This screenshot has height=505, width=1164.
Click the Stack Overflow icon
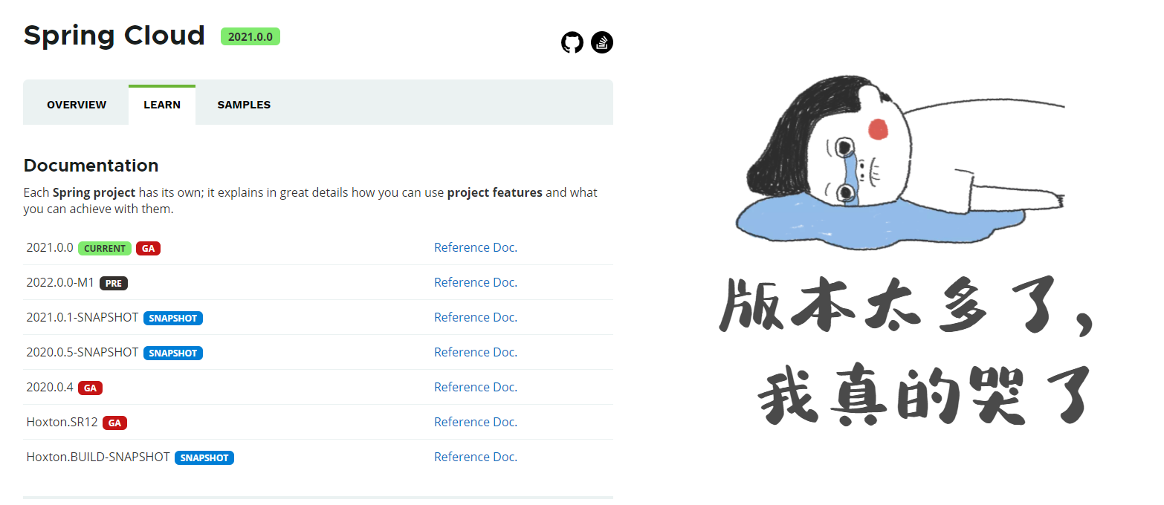602,42
